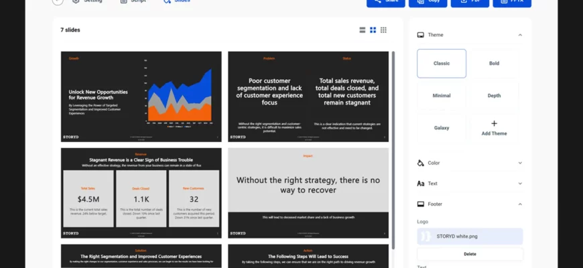Screen dimensions: 583x268
Task: Open the Setting tab
Action: 87,1
